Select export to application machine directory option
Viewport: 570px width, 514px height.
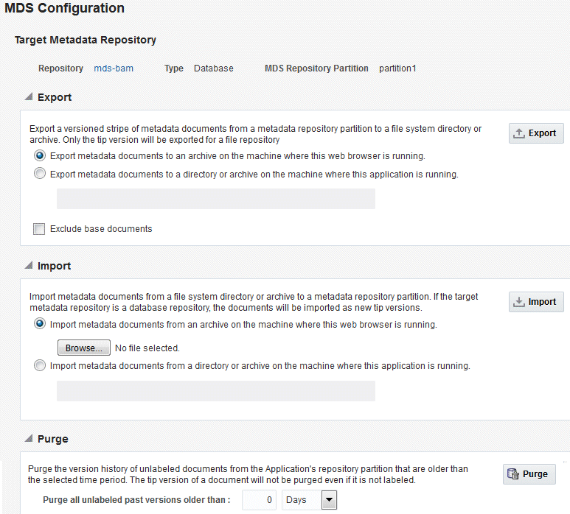[x=39, y=175]
